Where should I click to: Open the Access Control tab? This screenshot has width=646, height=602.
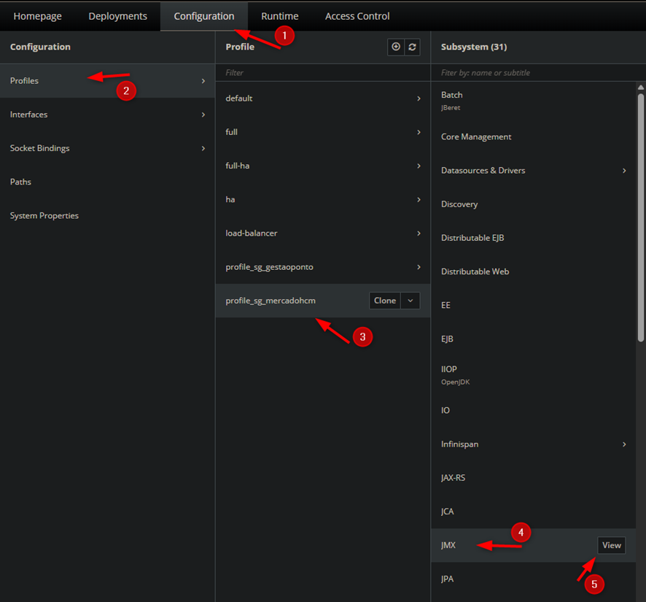[357, 16]
